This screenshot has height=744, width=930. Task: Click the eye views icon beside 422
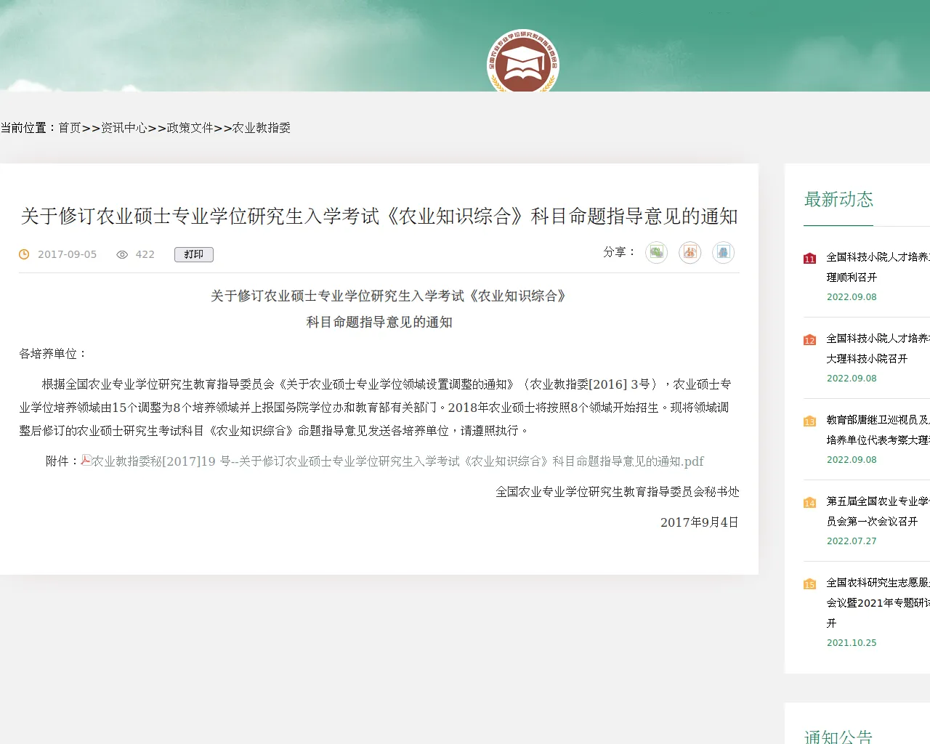coord(122,254)
